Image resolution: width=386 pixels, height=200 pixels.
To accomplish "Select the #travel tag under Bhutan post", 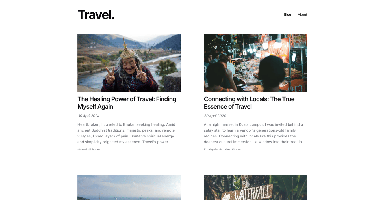I will tap(82, 149).
